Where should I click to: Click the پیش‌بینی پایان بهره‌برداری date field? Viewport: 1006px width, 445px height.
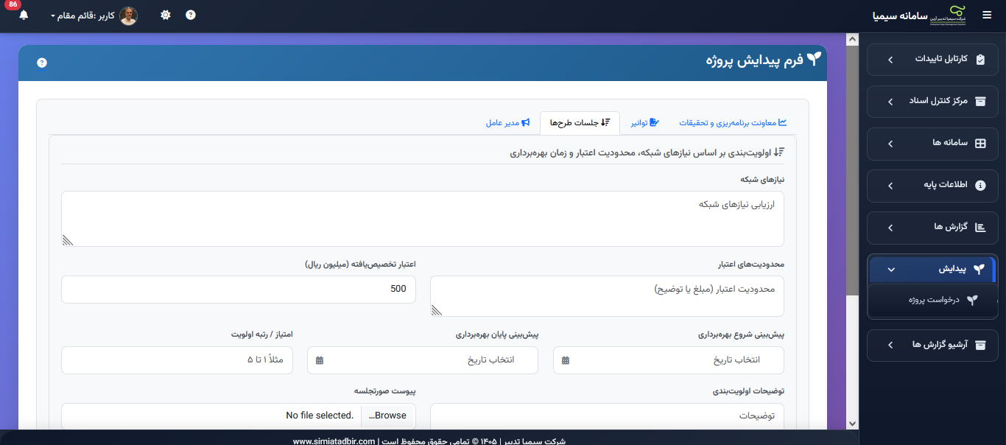coord(423,360)
